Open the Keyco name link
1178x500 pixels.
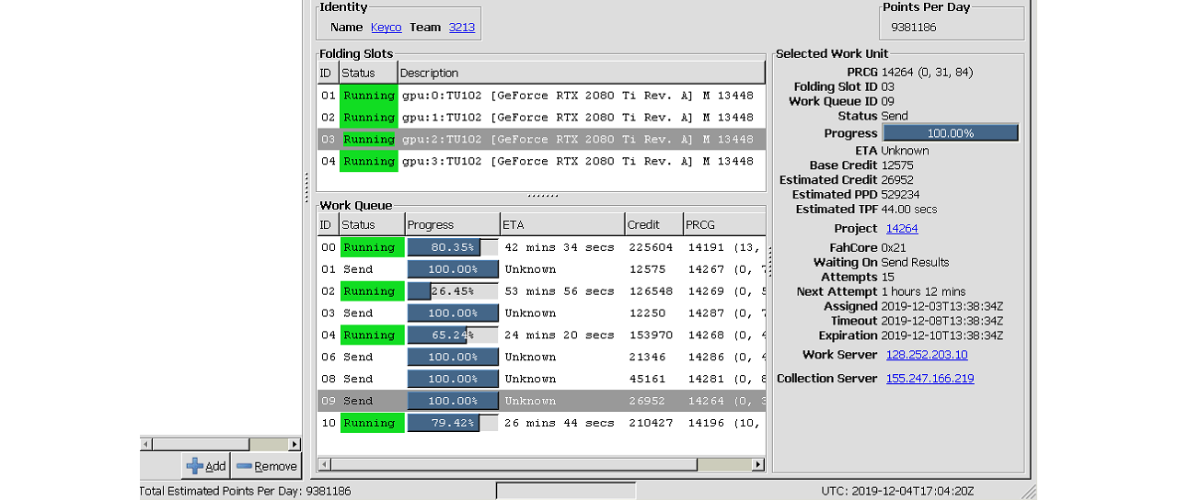click(x=387, y=28)
